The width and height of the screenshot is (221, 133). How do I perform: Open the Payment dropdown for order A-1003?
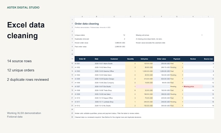pos(183,71)
